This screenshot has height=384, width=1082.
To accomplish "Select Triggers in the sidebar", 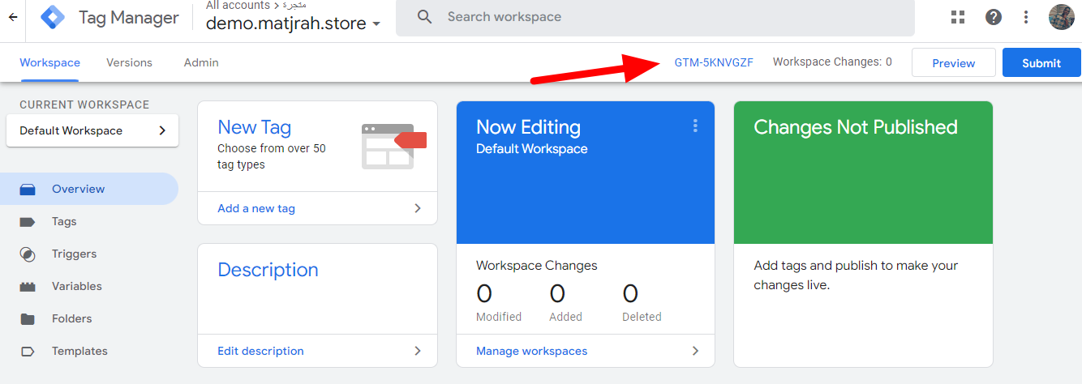I will (89, 254).
